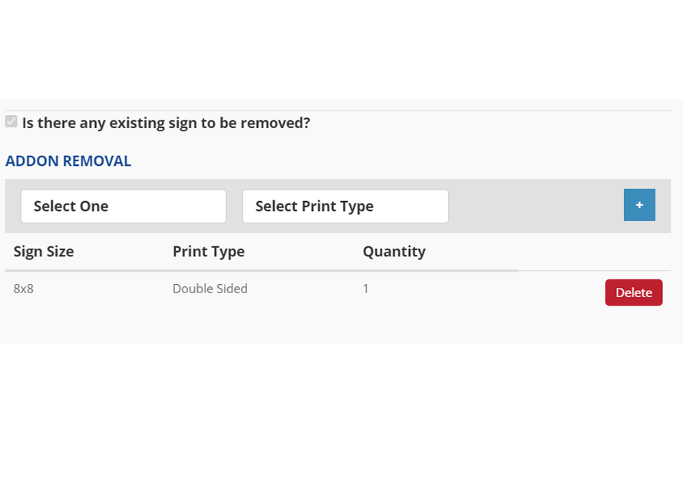The height and width of the screenshot is (502, 683).
Task: Click the word 'Sided' in the table row
Action: pos(232,289)
